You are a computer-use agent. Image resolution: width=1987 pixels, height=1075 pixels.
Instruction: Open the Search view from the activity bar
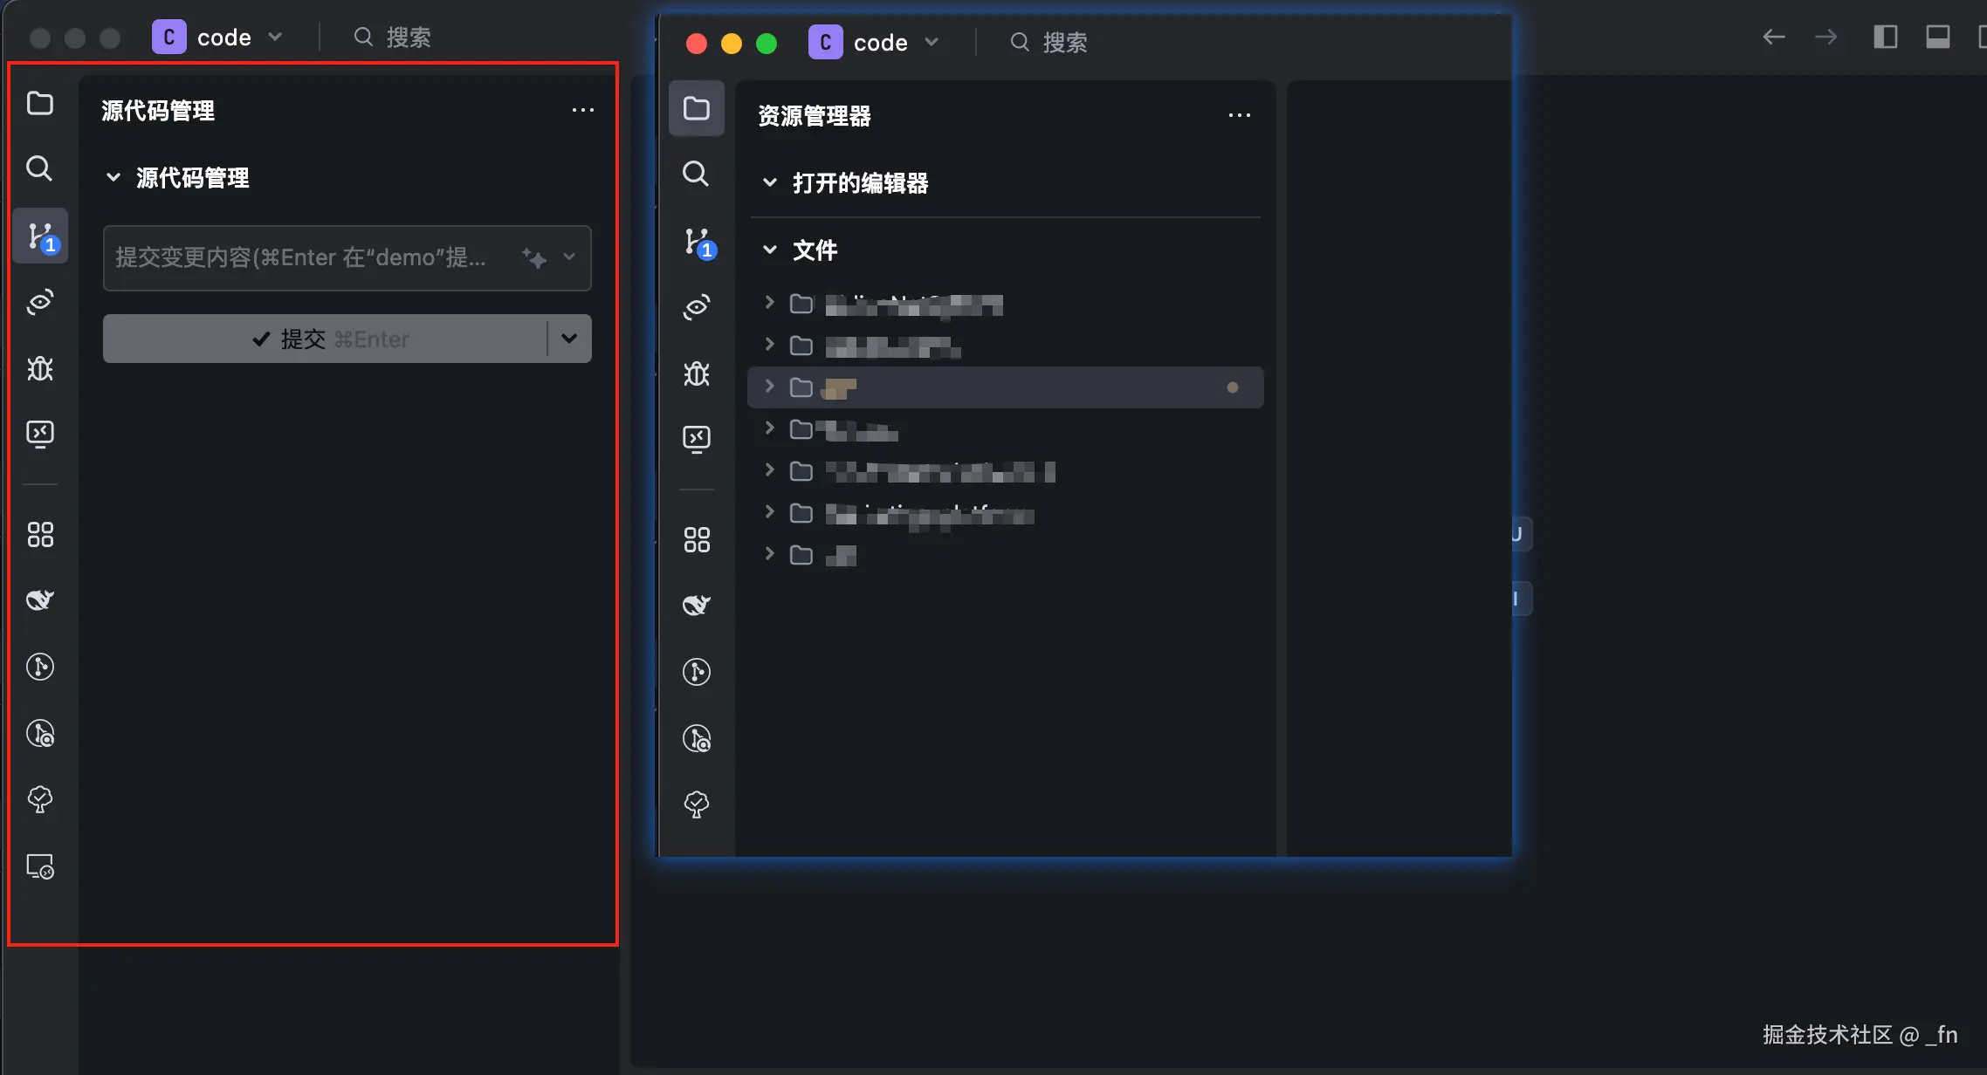pos(39,168)
